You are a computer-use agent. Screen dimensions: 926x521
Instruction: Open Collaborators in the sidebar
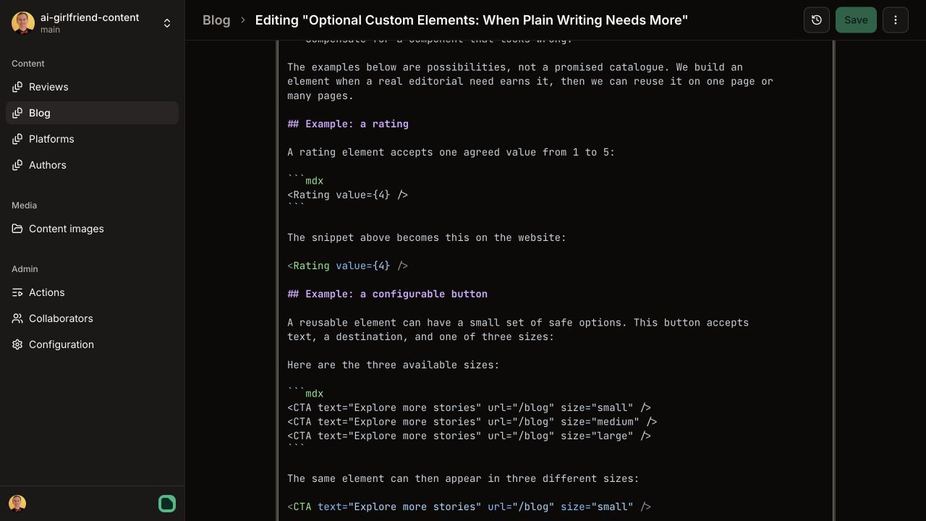(x=92, y=318)
